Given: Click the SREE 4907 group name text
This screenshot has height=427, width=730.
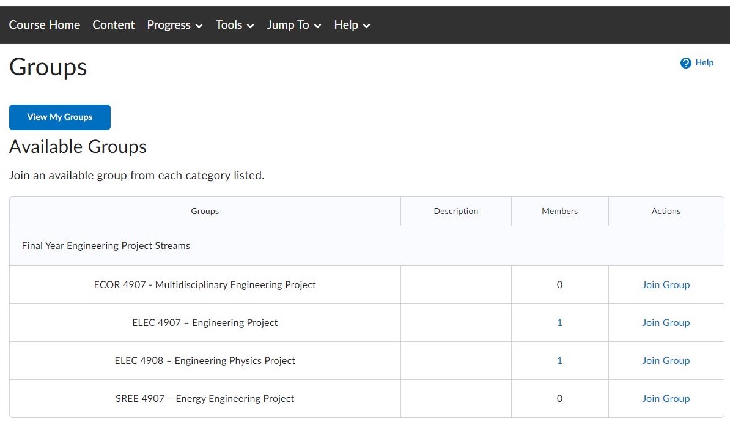Looking at the screenshot, I should click(205, 399).
